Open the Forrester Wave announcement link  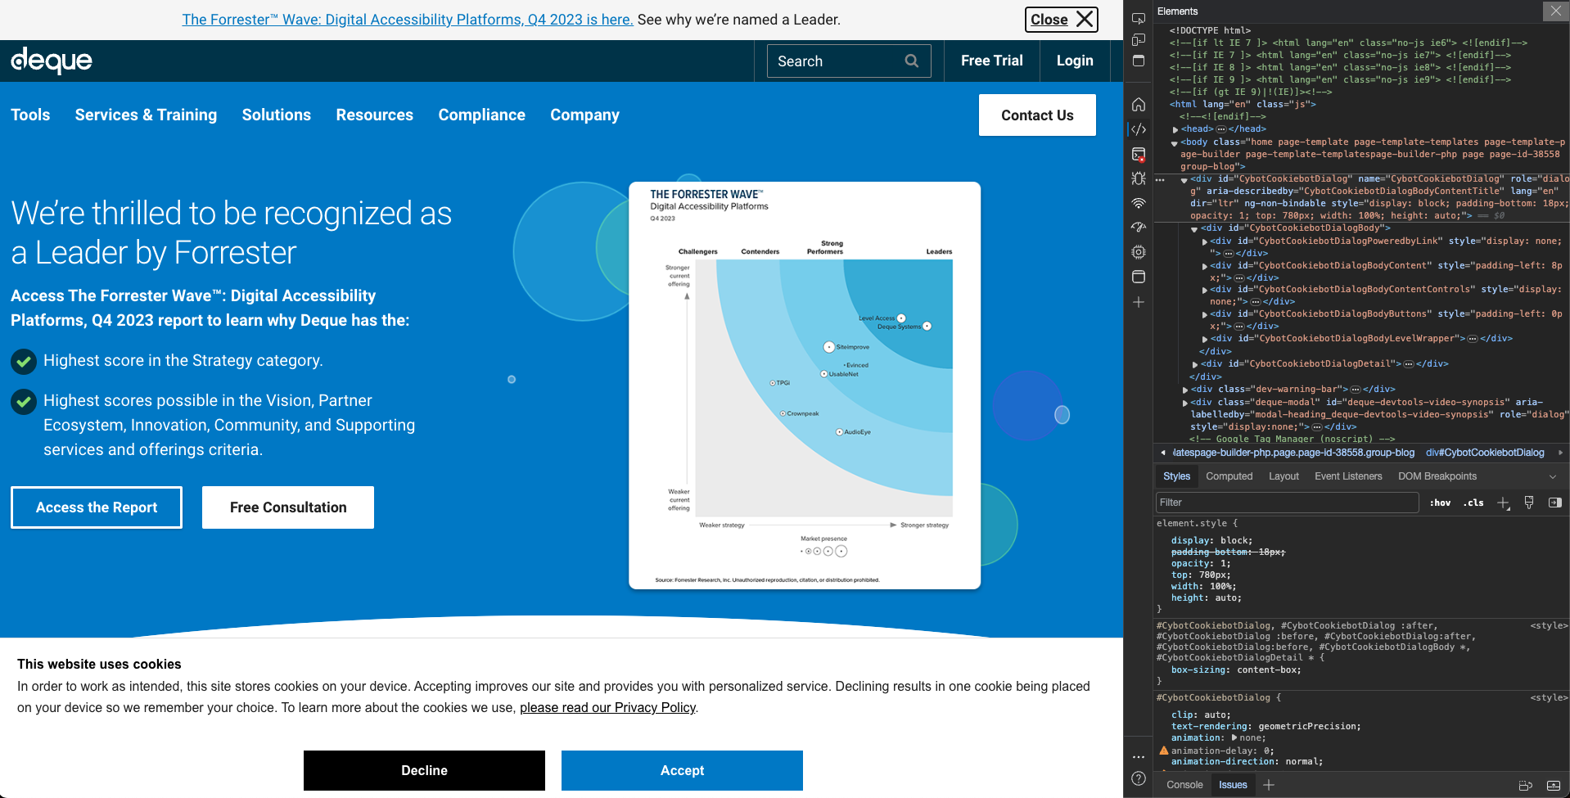pyautogui.click(x=407, y=19)
